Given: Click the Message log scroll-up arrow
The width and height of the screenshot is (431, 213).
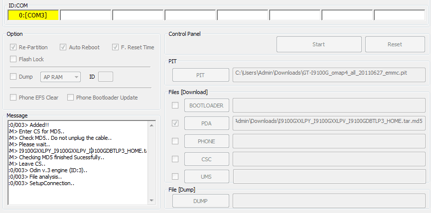Looking at the screenshot, I should pos(151,125).
